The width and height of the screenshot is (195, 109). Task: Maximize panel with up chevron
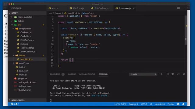(x=178, y=74)
